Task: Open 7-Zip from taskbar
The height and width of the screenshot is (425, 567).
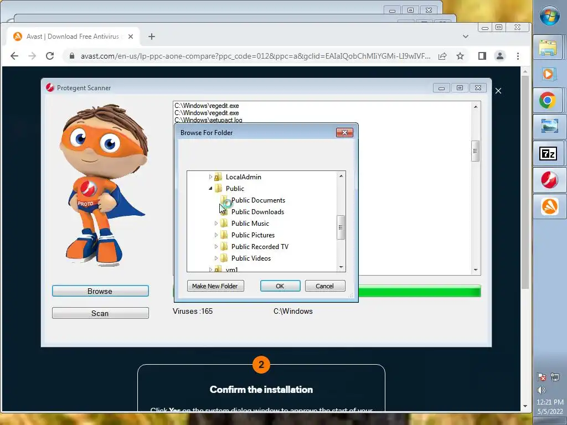Action: coord(548,154)
